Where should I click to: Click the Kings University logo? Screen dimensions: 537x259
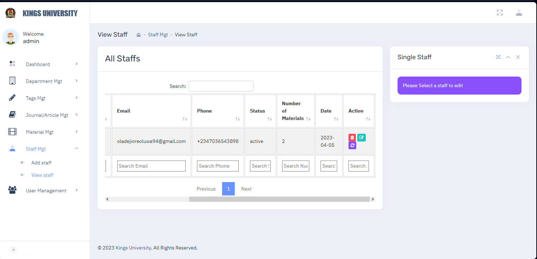click(x=11, y=13)
